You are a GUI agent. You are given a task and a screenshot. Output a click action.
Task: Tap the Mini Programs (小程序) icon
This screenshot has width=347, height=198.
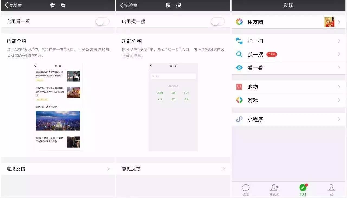pos(239,119)
